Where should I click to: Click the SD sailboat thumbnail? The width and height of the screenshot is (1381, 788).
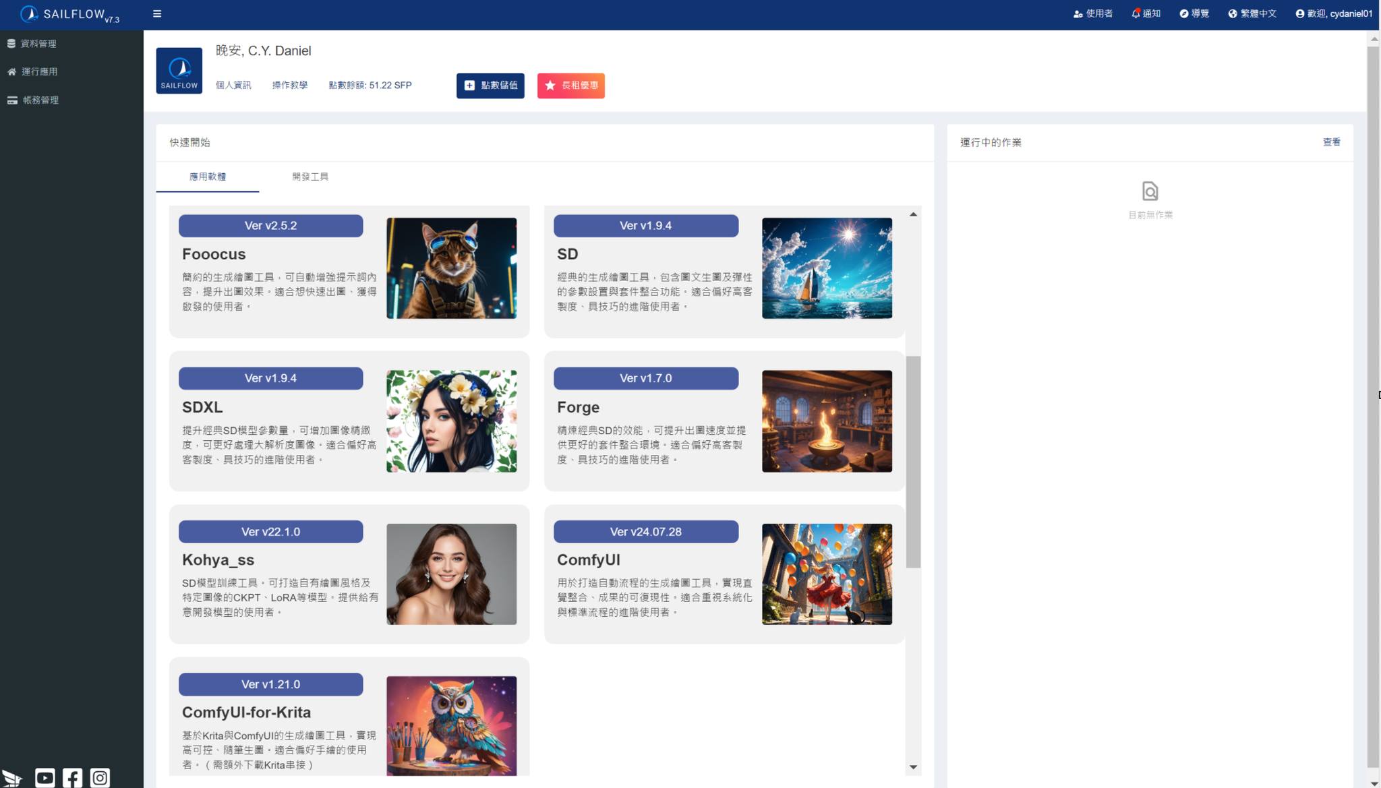(x=827, y=268)
